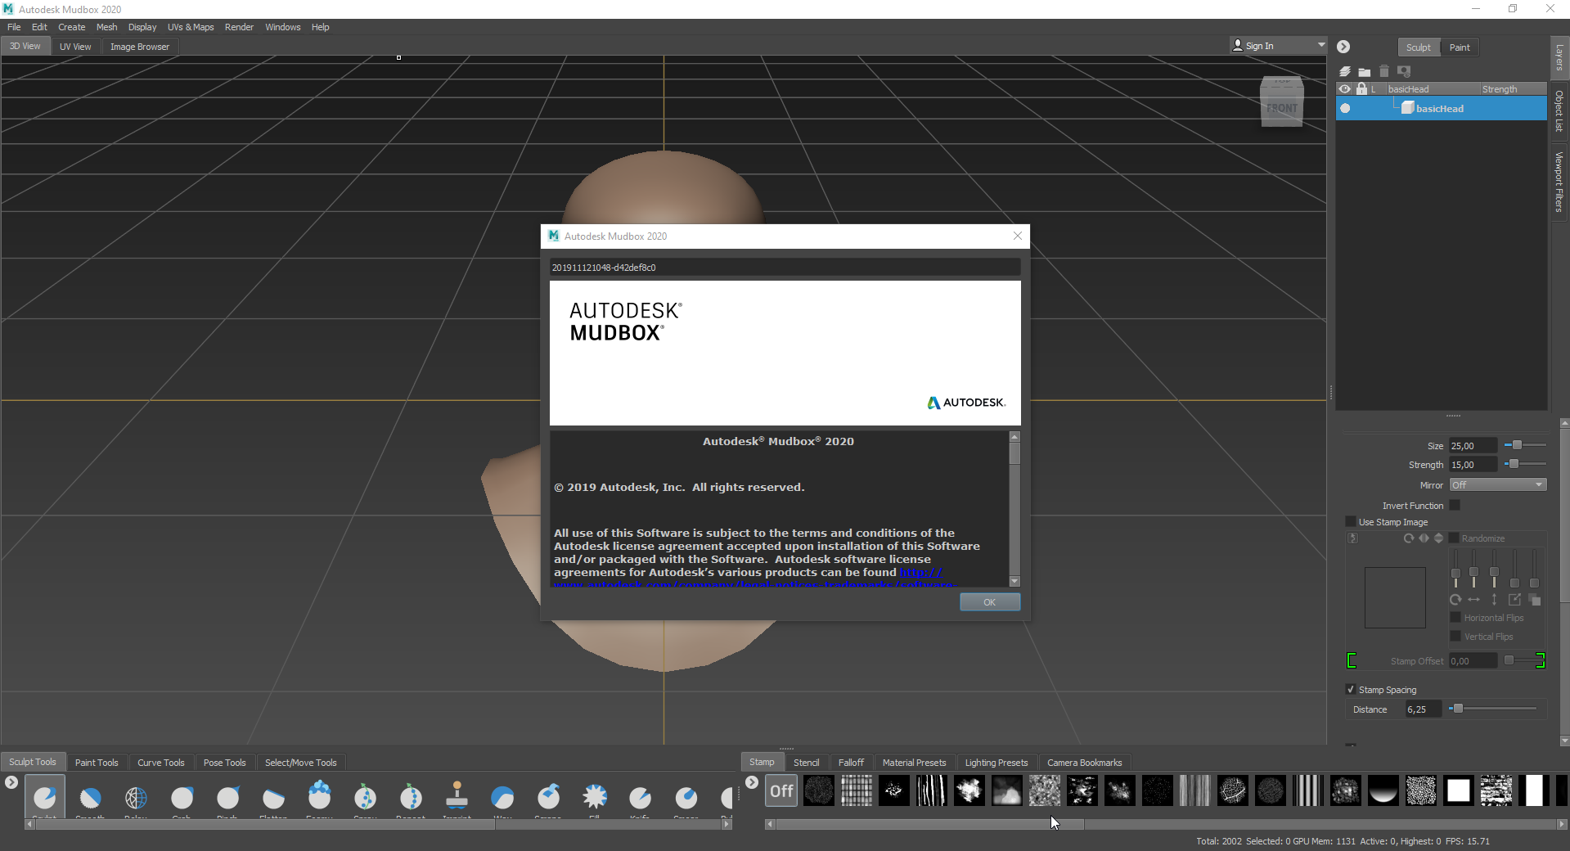This screenshot has width=1570, height=851.
Task: Expand the sculpt tools tray arrow
Action: click(11, 782)
